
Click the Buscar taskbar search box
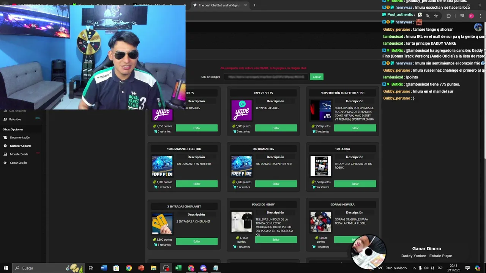[x=48, y=268]
